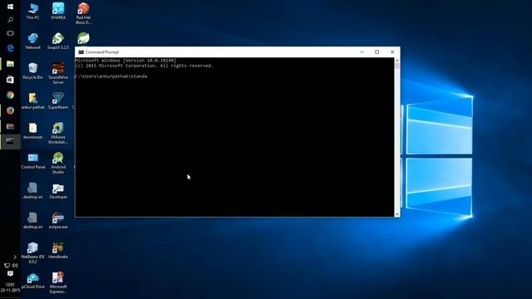Expand the hidden system tray icons chevron
Viewport: 532px width, 299px height.
[15, 257]
